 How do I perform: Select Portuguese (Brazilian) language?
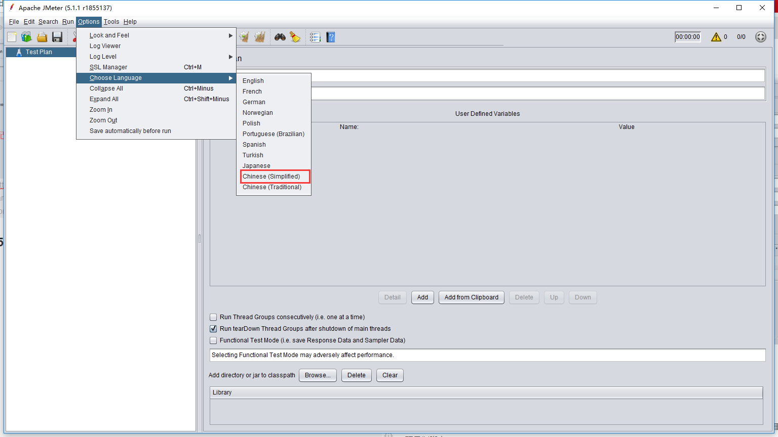(274, 134)
